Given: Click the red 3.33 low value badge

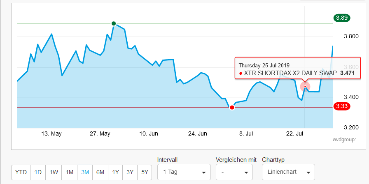Looking at the screenshot, I should point(342,106).
